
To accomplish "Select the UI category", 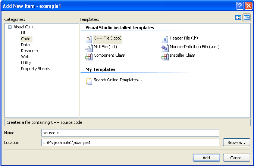I will pos(23,33).
